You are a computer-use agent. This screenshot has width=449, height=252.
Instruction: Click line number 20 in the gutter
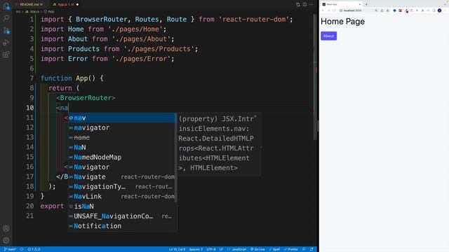coord(29,206)
